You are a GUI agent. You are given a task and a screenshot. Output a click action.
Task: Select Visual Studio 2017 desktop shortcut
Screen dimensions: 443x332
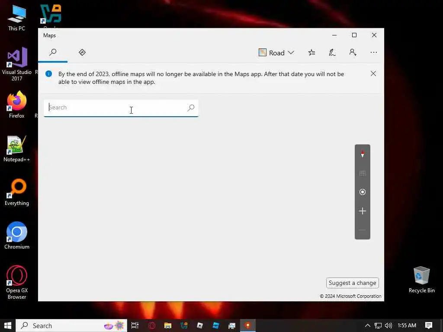click(x=17, y=64)
